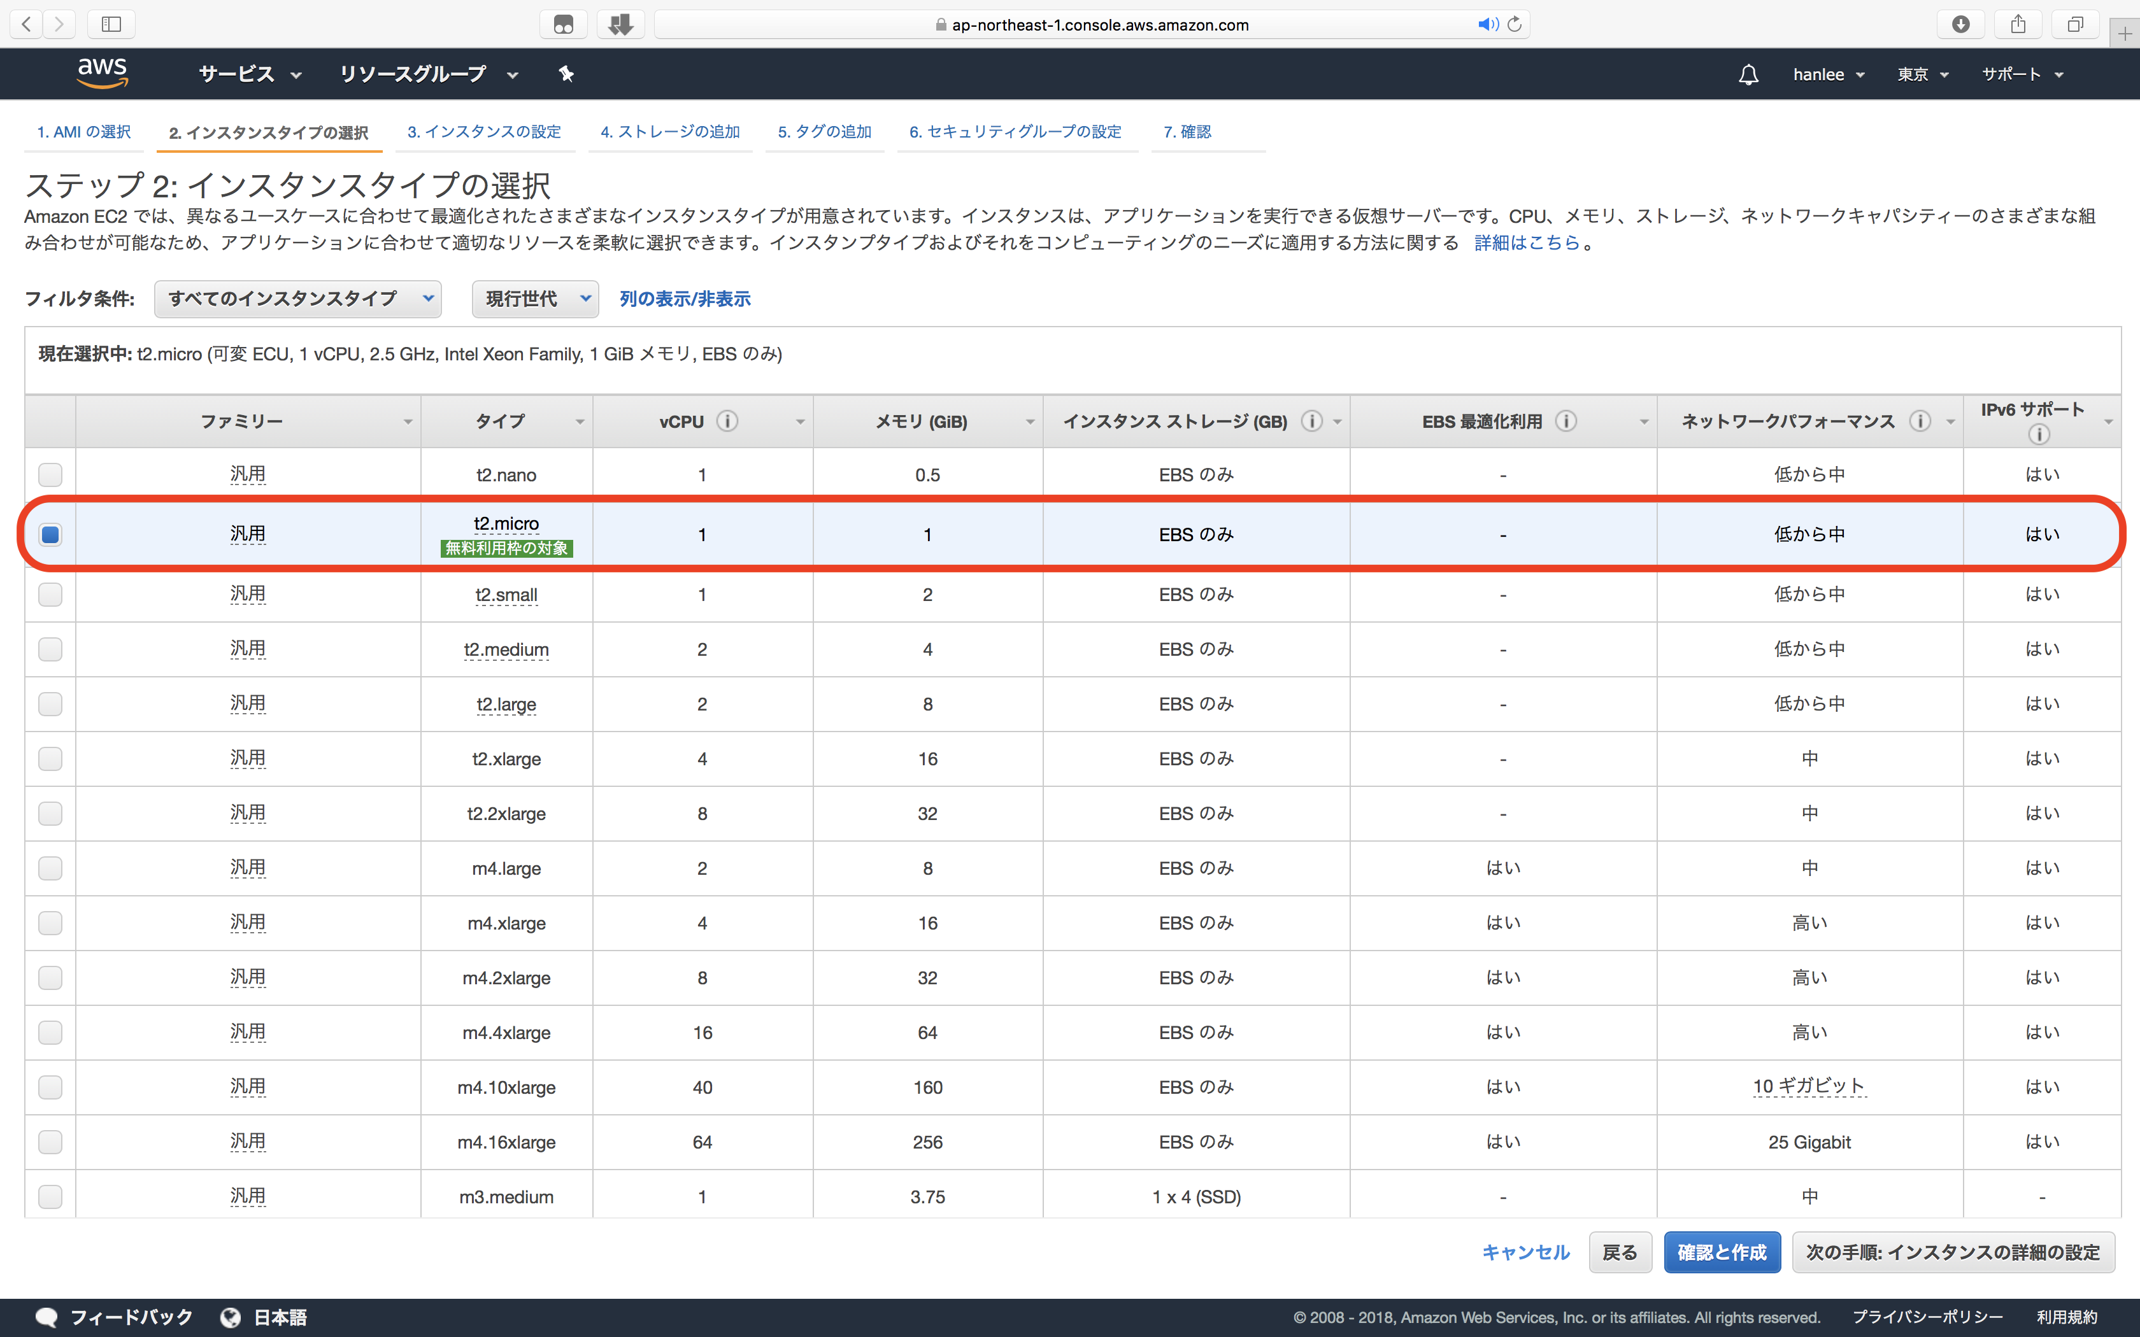Click the EBS optimization info icon
The height and width of the screenshot is (1337, 2140).
click(1566, 421)
